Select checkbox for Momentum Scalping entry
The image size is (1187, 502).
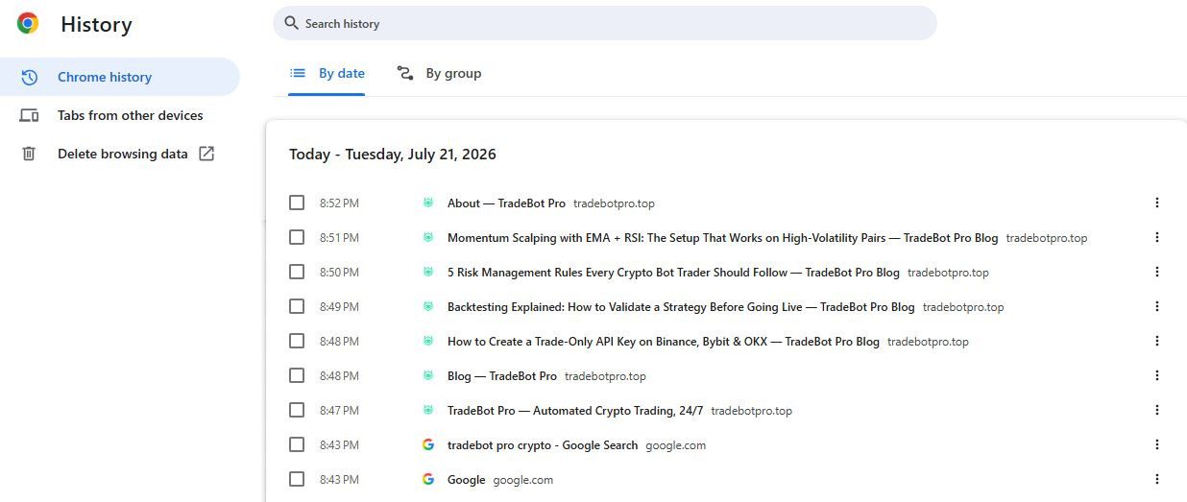coord(297,237)
